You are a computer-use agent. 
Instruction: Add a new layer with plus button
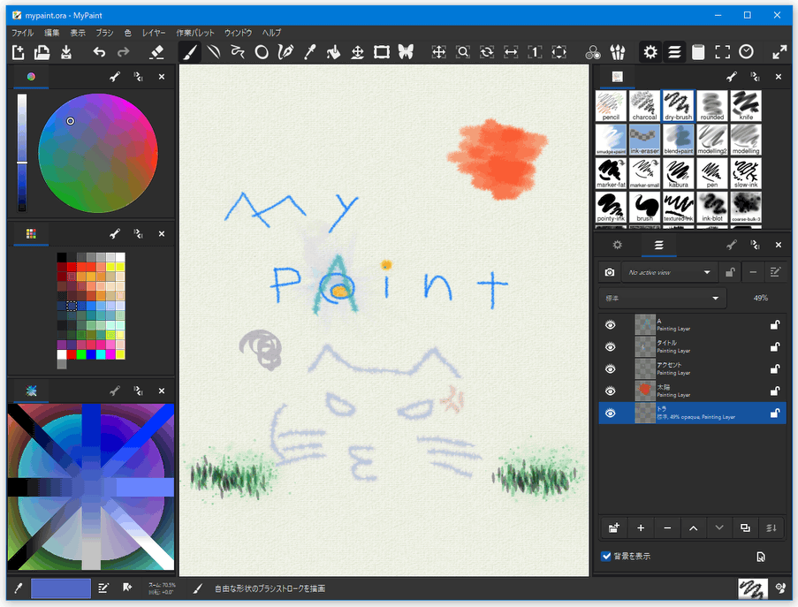[x=641, y=528]
